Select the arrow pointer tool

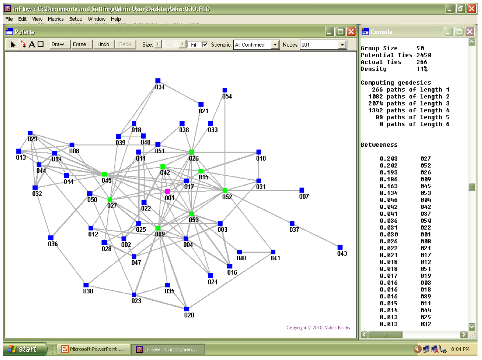(x=13, y=45)
